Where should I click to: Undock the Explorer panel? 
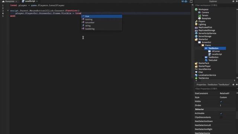[233, 1]
